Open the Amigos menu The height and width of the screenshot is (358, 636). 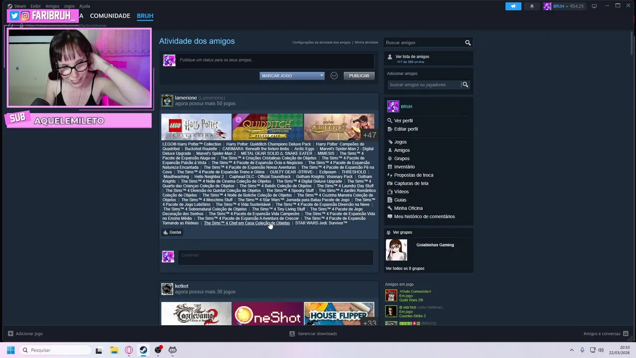(x=52, y=6)
